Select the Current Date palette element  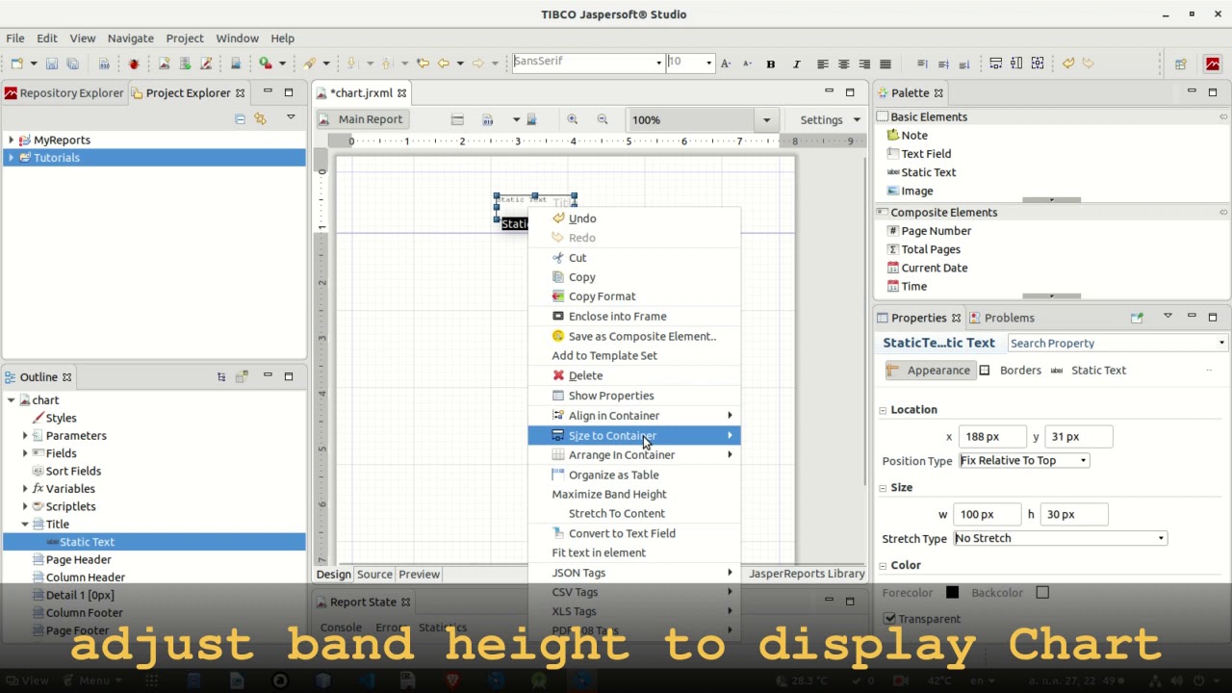(927, 268)
